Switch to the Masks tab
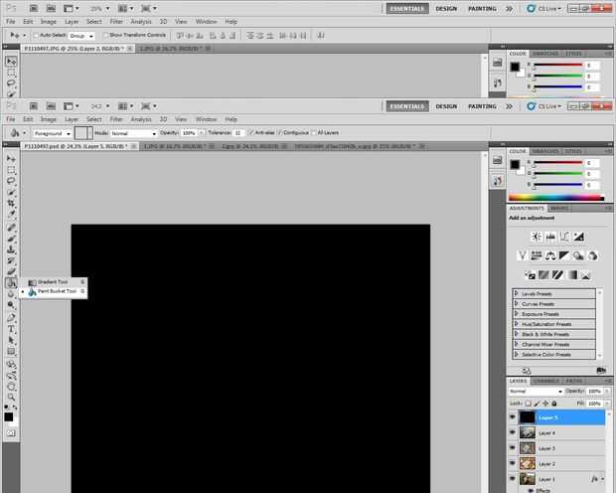This screenshot has height=493, width=616. click(559, 208)
